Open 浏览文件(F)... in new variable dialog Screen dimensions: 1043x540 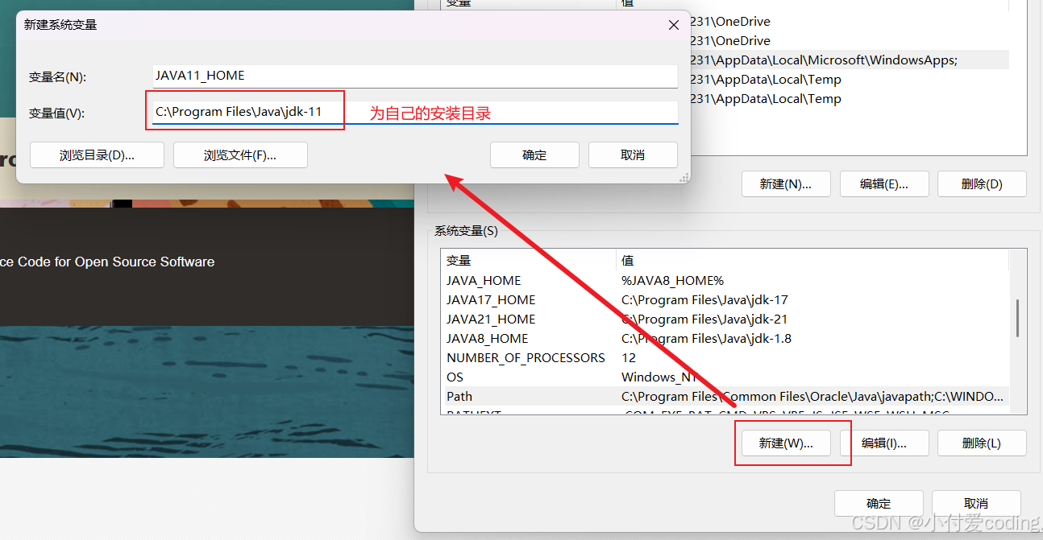(240, 155)
